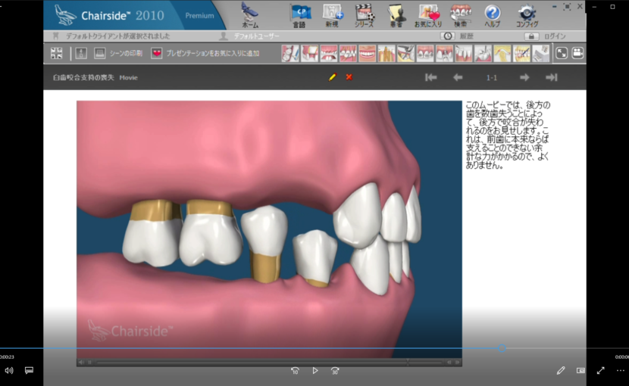Viewport: 629px width, 386px height.
Task: Click the 新規 new presentation icon
Action: click(333, 16)
